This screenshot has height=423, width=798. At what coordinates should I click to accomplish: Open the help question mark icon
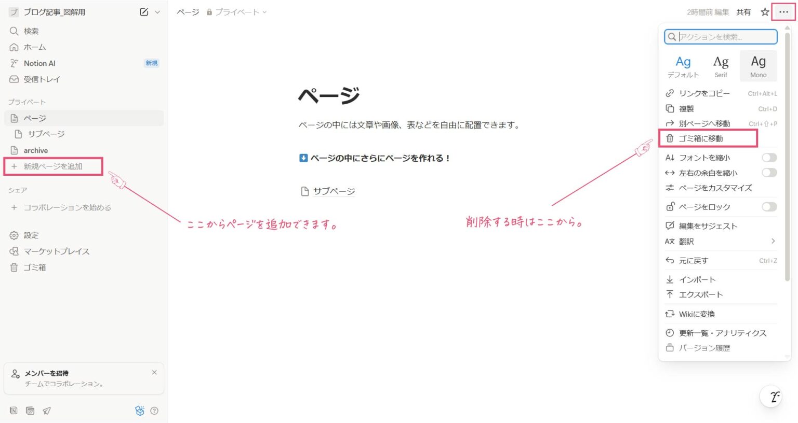pyautogui.click(x=154, y=411)
